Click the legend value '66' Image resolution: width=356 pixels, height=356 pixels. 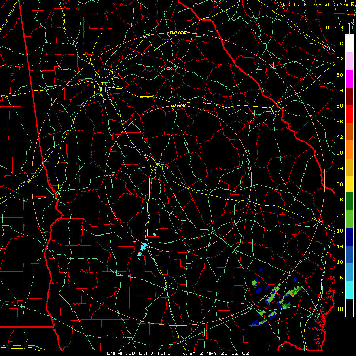pyautogui.click(x=340, y=44)
